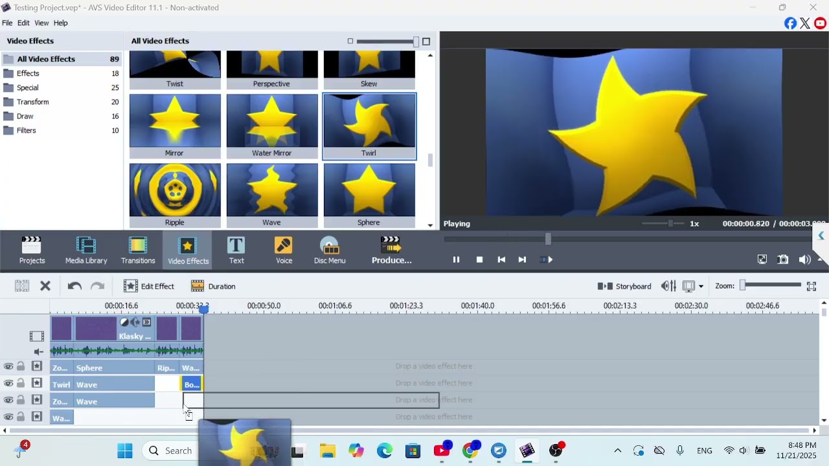
Task: Hide the third video effect track
Action: tap(8, 401)
